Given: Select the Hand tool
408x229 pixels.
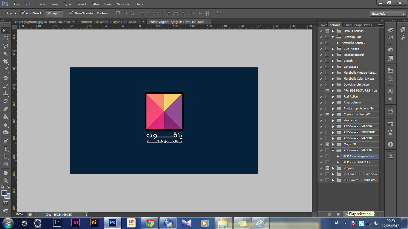Looking at the screenshot, I should [x=5, y=173].
